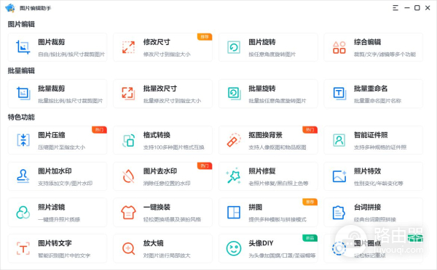Click the 批量裁剪 batch crop icon

click(x=23, y=94)
